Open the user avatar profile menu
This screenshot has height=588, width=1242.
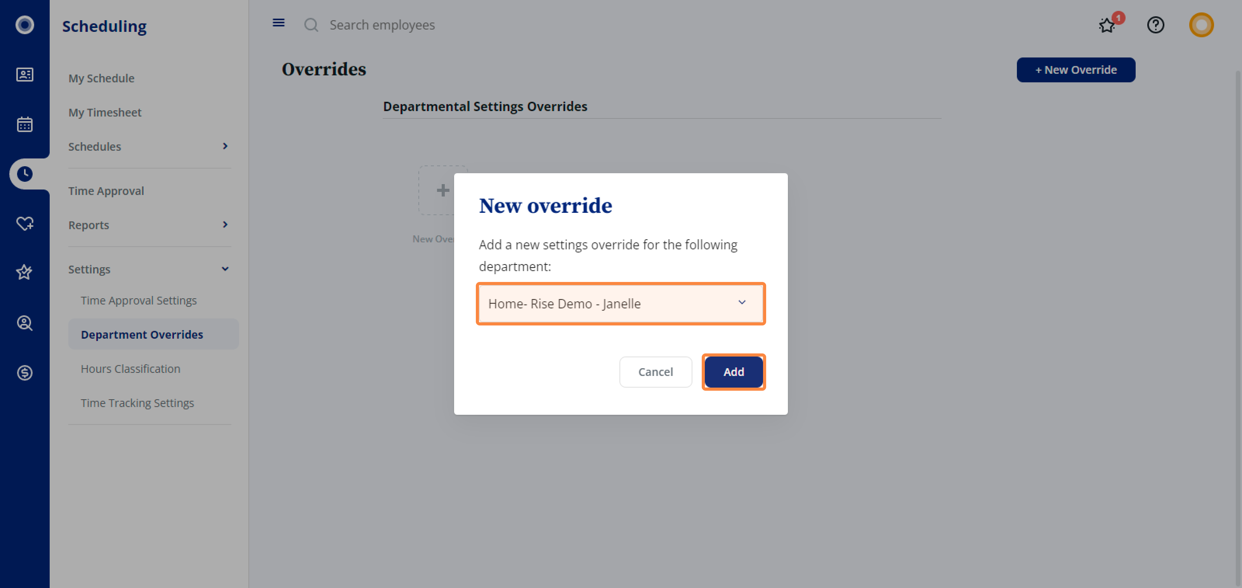pos(1201,24)
